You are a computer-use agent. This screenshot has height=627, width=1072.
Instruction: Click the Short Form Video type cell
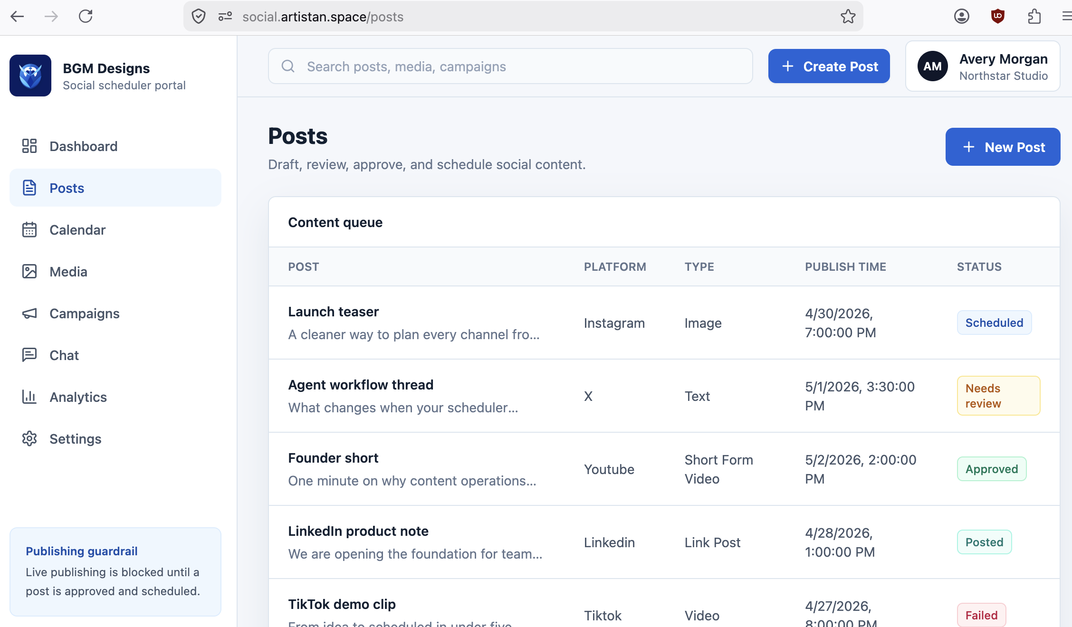tap(718, 469)
